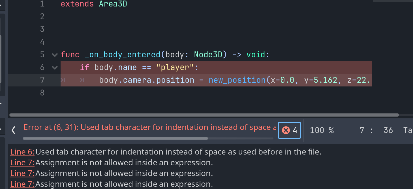The width and height of the screenshot is (413, 189).
Task: Collapse the _on_body_entered function fold arrow
Action: click(55, 55)
